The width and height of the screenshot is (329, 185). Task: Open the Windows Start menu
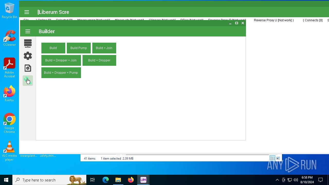click(6, 180)
